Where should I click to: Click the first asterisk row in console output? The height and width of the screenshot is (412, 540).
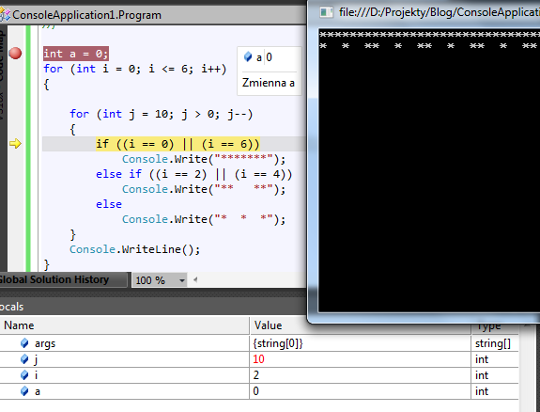tap(429, 34)
